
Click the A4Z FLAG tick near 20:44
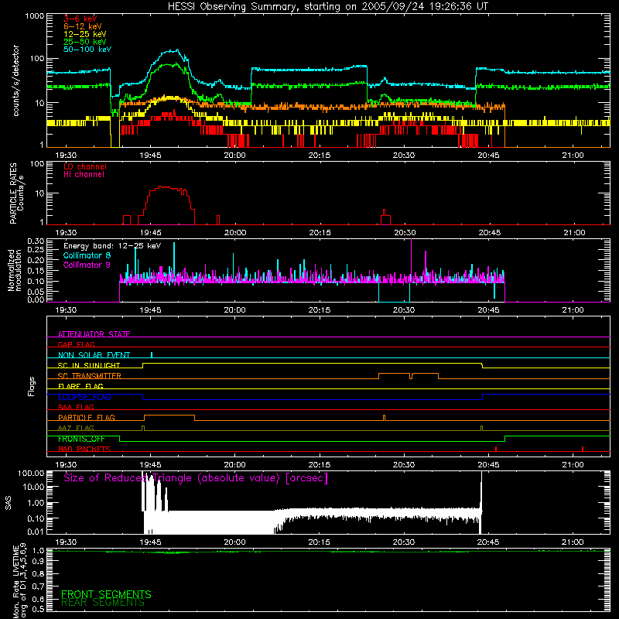point(481,428)
